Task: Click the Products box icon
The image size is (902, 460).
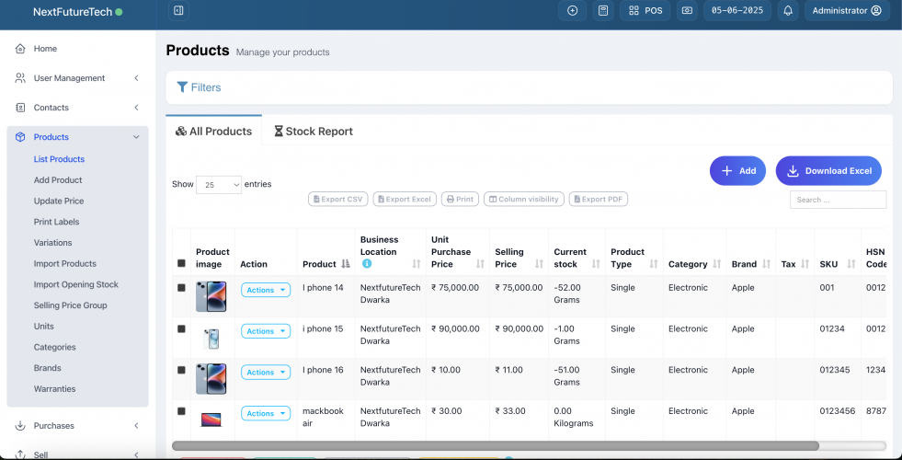Action: coord(20,137)
